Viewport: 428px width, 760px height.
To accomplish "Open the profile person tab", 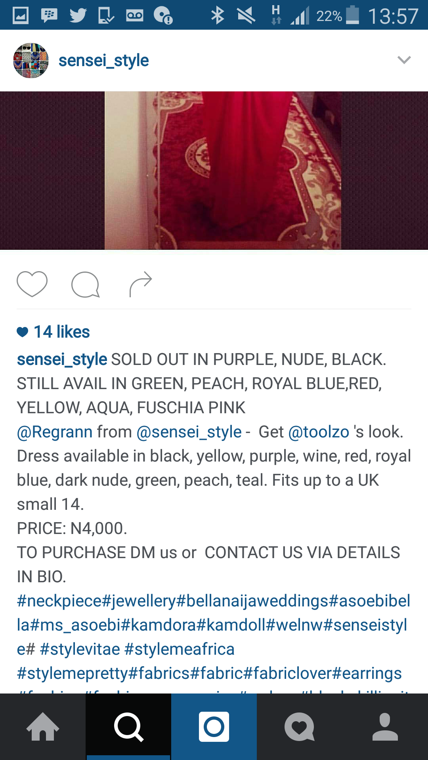I will click(385, 727).
